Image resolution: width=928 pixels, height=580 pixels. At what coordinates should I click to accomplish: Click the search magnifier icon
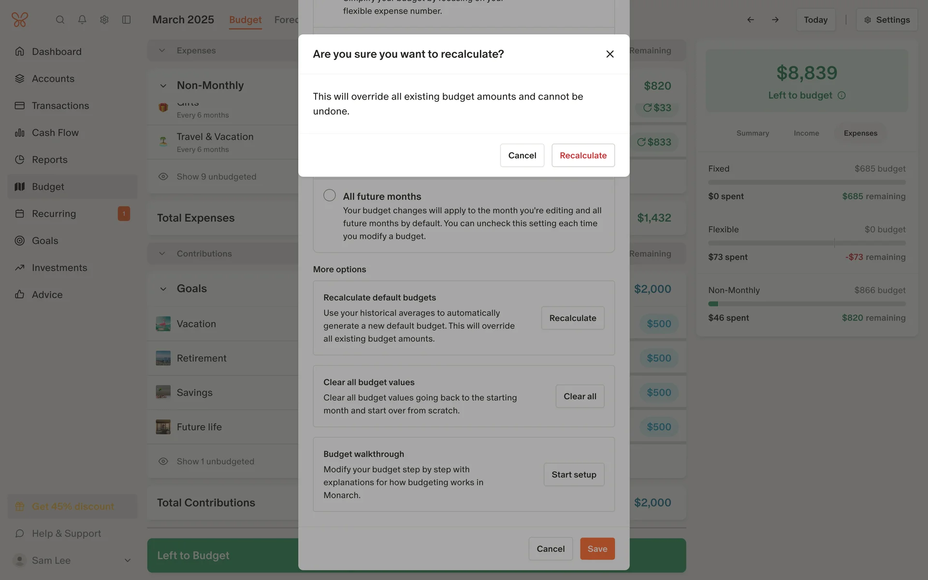tap(60, 20)
